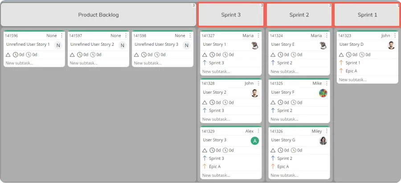This screenshot has width=401, height=183.
Task: Click New subtask field on Unrefined User Story 1
Action: (34, 63)
